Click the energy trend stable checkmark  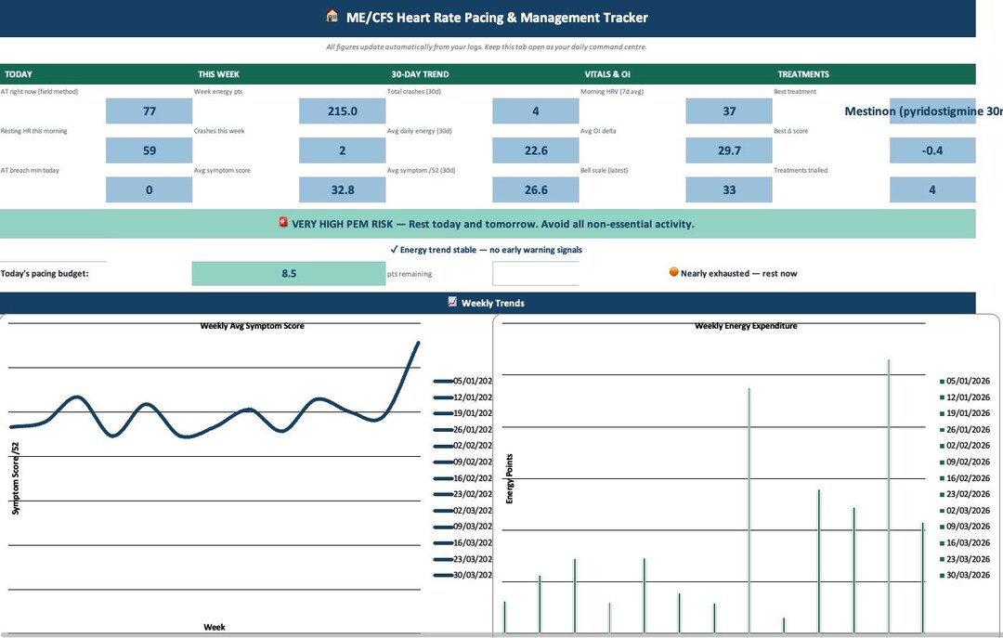[394, 250]
